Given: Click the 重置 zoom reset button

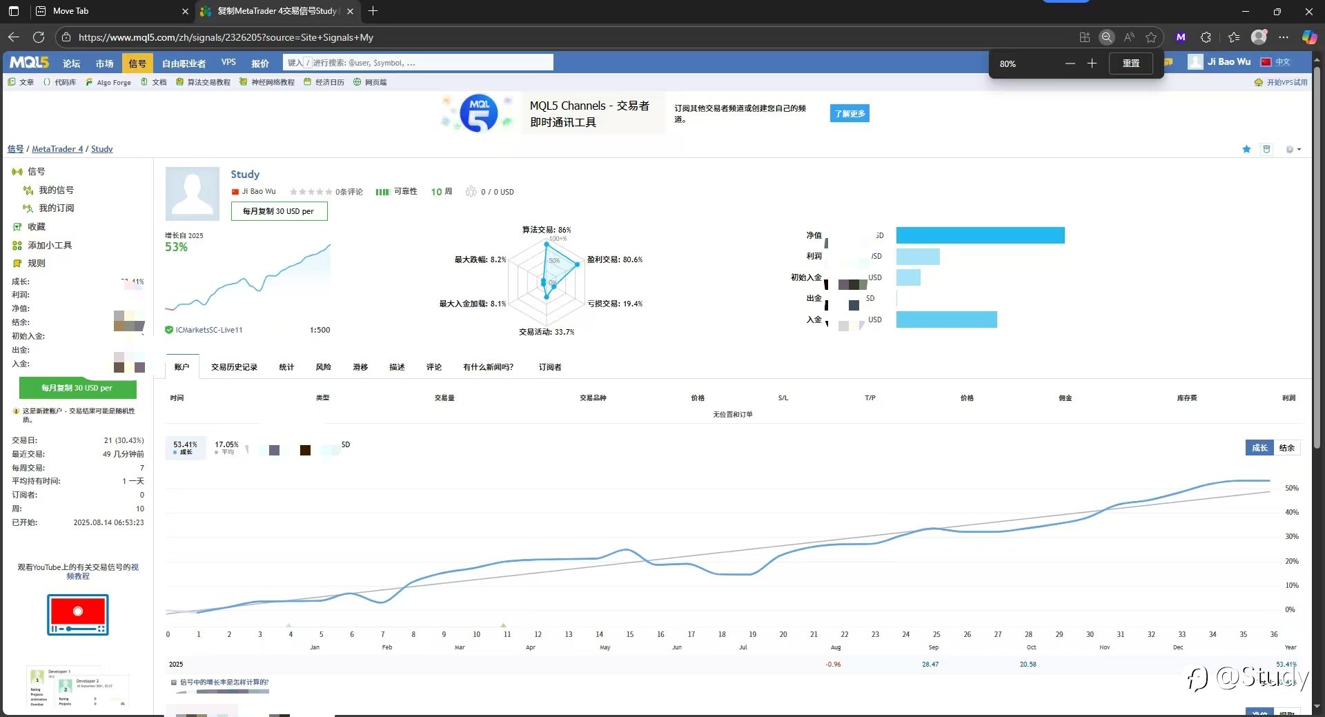Looking at the screenshot, I should click(x=1131, y=63).
